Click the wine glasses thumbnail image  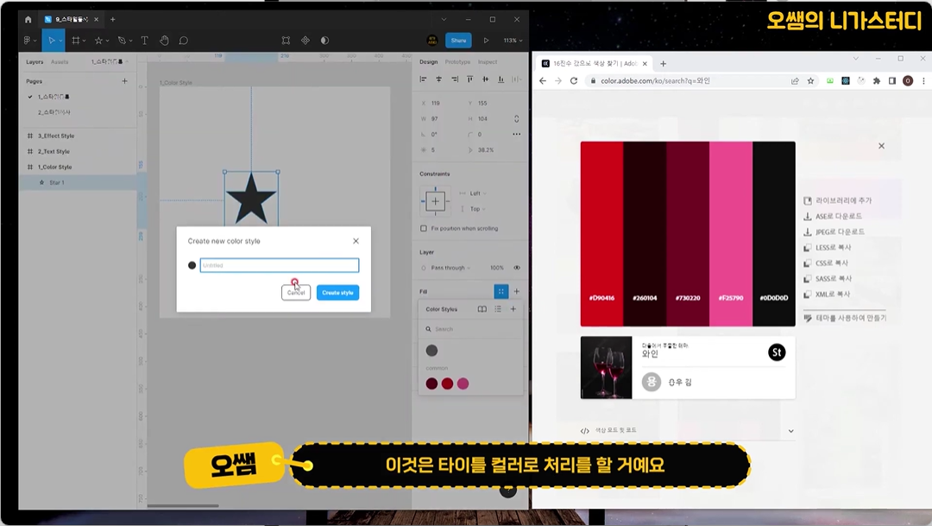(607, 368)
